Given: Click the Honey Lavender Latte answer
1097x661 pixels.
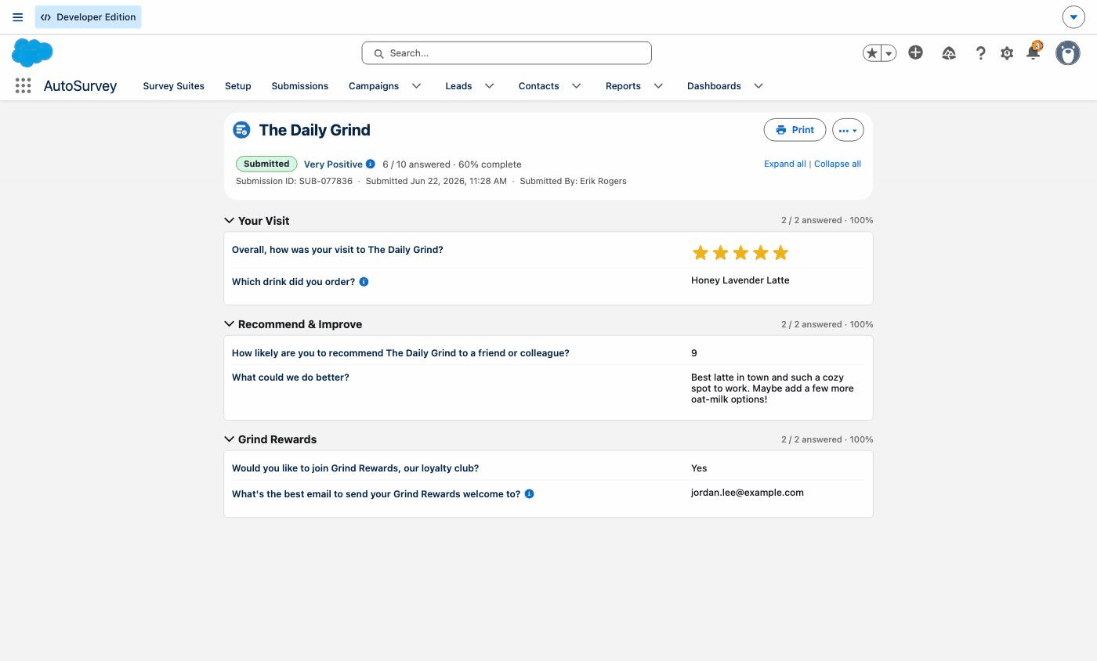Looking at the screenshot, I should 740,280.
